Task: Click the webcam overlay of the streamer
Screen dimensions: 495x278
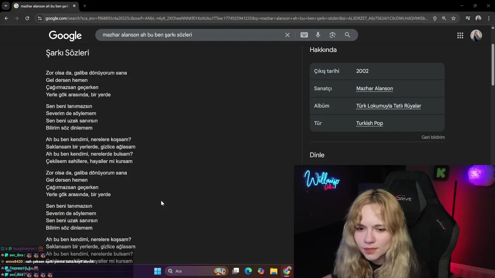Action: pyautogui.click(x=394, y=221)
